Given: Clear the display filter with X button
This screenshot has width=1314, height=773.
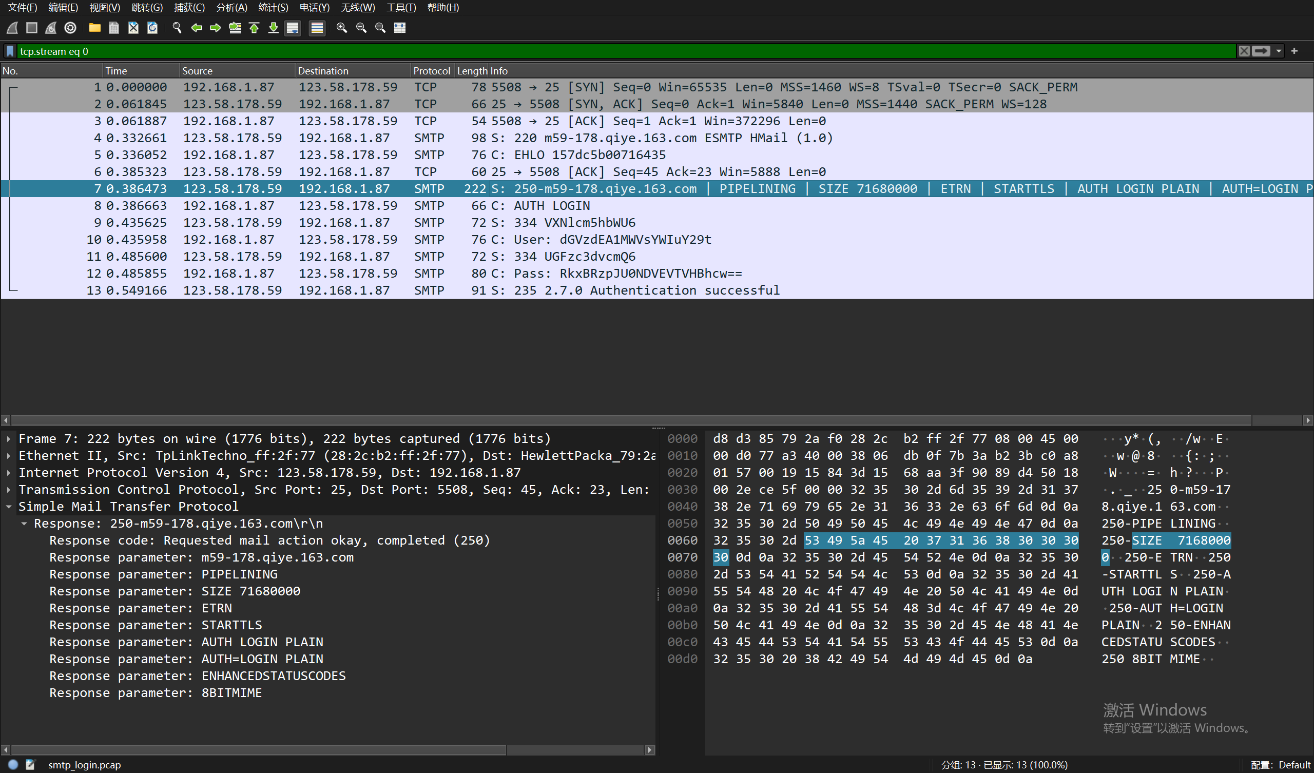Looking at the screenshot, I should (x=1244, y=51).
